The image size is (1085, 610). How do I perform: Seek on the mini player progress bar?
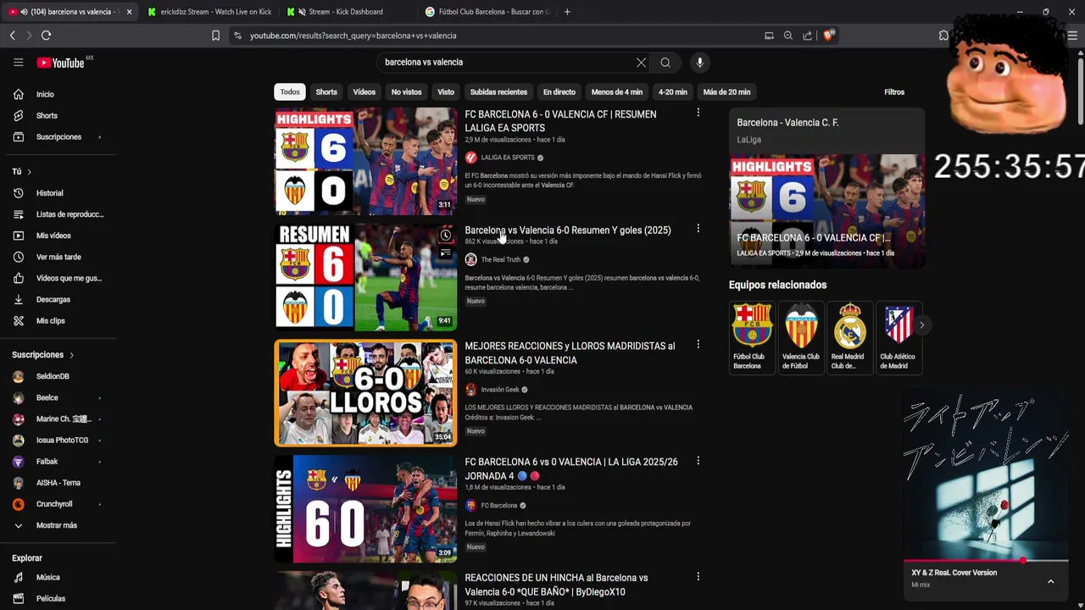986,560
